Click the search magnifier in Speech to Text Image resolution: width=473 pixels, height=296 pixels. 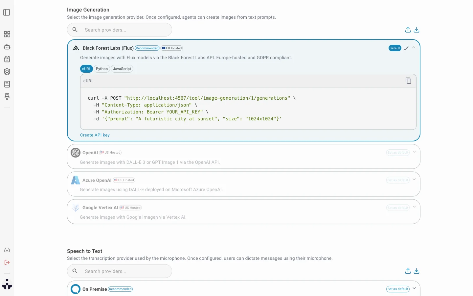[75, 271]
